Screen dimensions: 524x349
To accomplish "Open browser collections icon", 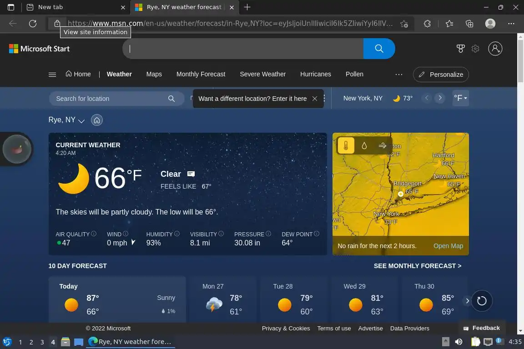I will pos(469,24).
